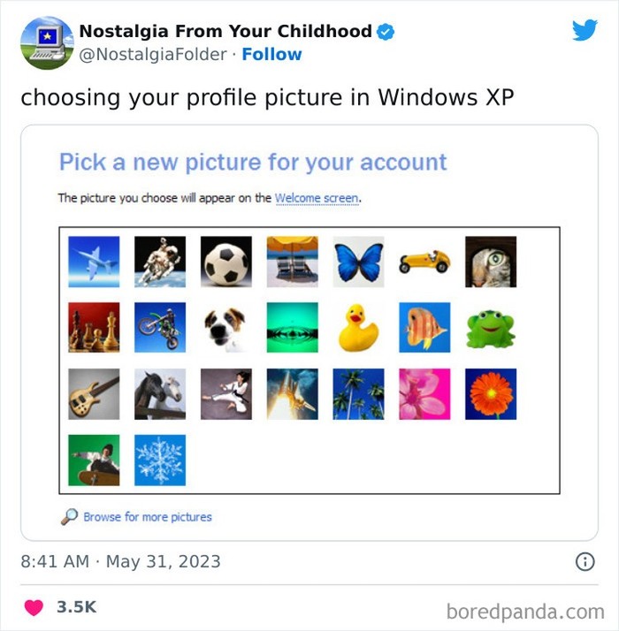
Task: Click the tweet info icon
Action: click(585, 561)
